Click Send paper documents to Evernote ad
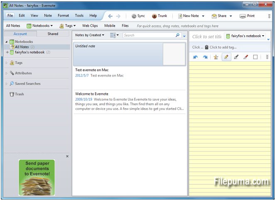 (37, 178)
